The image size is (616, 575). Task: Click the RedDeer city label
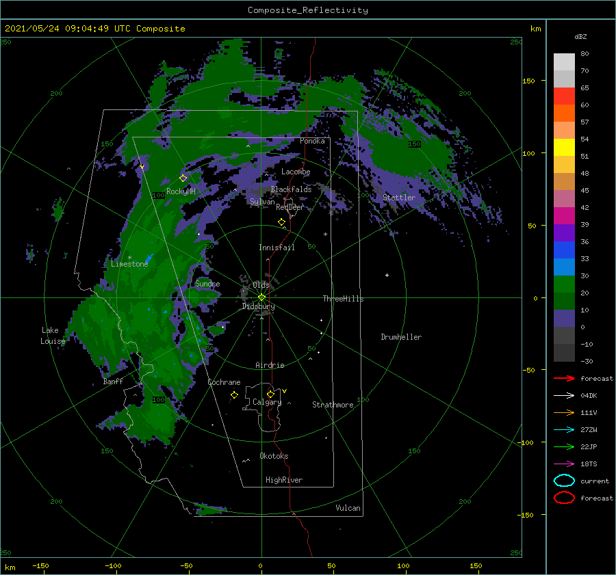(x=290, y=207)
